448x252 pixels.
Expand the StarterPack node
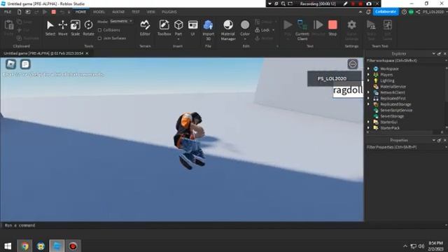click(368, 128)
